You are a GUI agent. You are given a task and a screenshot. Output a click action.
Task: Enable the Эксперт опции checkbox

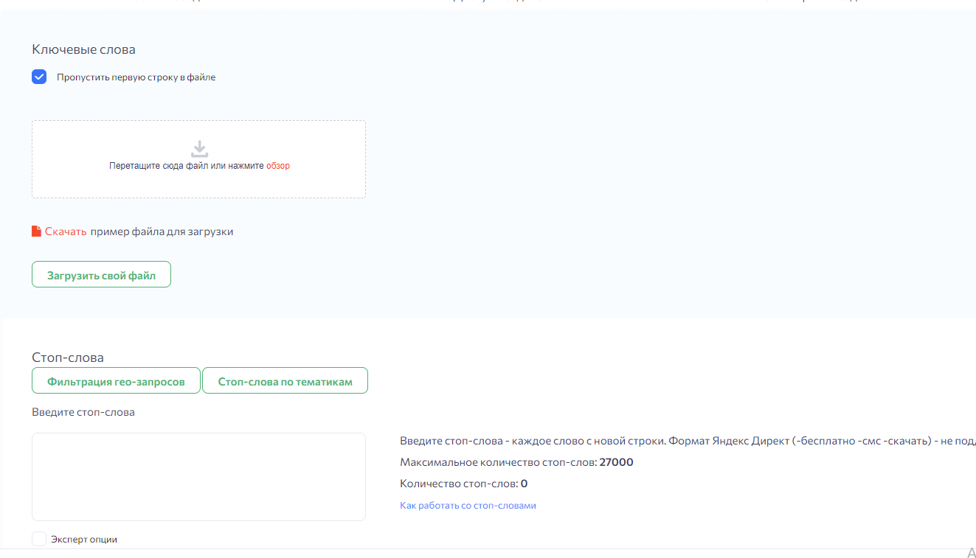[x=39, y=538]
